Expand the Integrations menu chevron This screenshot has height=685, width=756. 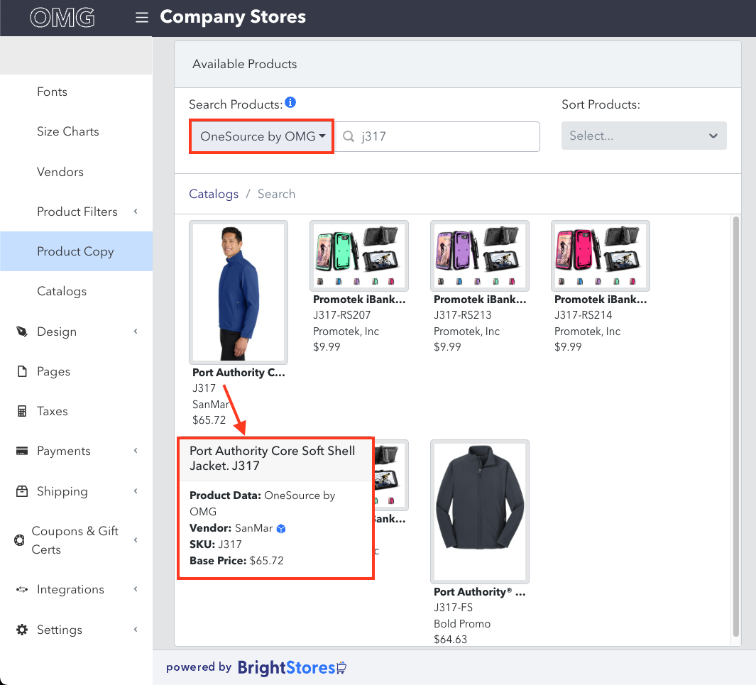pyautogui.click(x=136, y=589)
